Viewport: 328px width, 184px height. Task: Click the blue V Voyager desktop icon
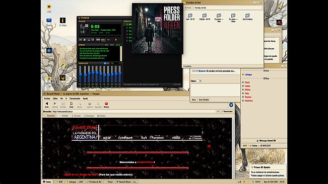pyautogui.click(x=49, y=50)
